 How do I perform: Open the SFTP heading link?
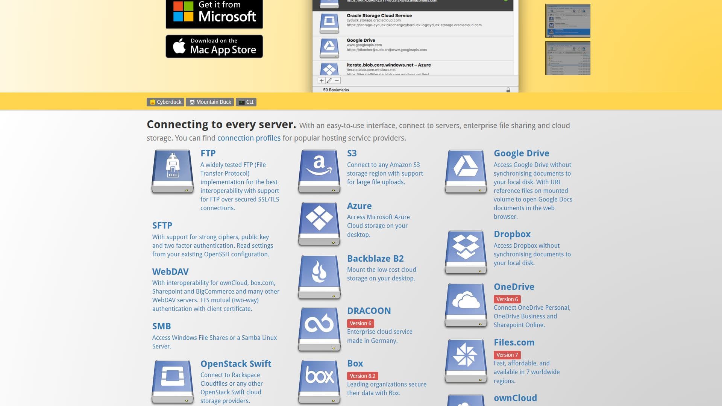[162, 226]
